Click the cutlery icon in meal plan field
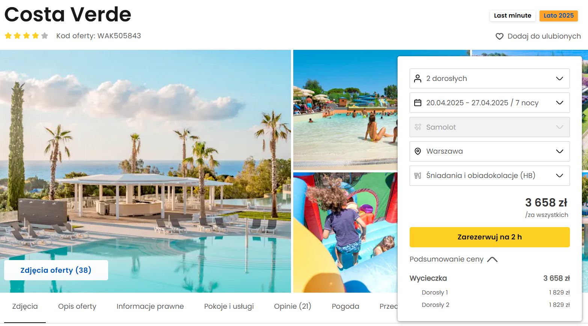Viewport: 588px width, 326px height. pos(418,176)
